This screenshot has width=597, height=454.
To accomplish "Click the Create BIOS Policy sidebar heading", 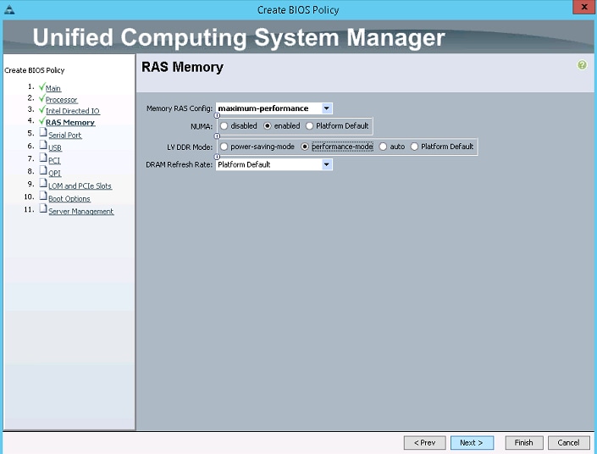I will pos(35,70).
